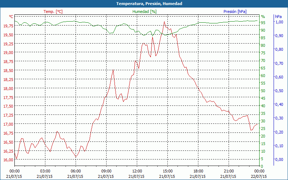Screen dimensions: 288x180
Task: Click the blue 'hPa' unit label
Action: tap(278, 17)
